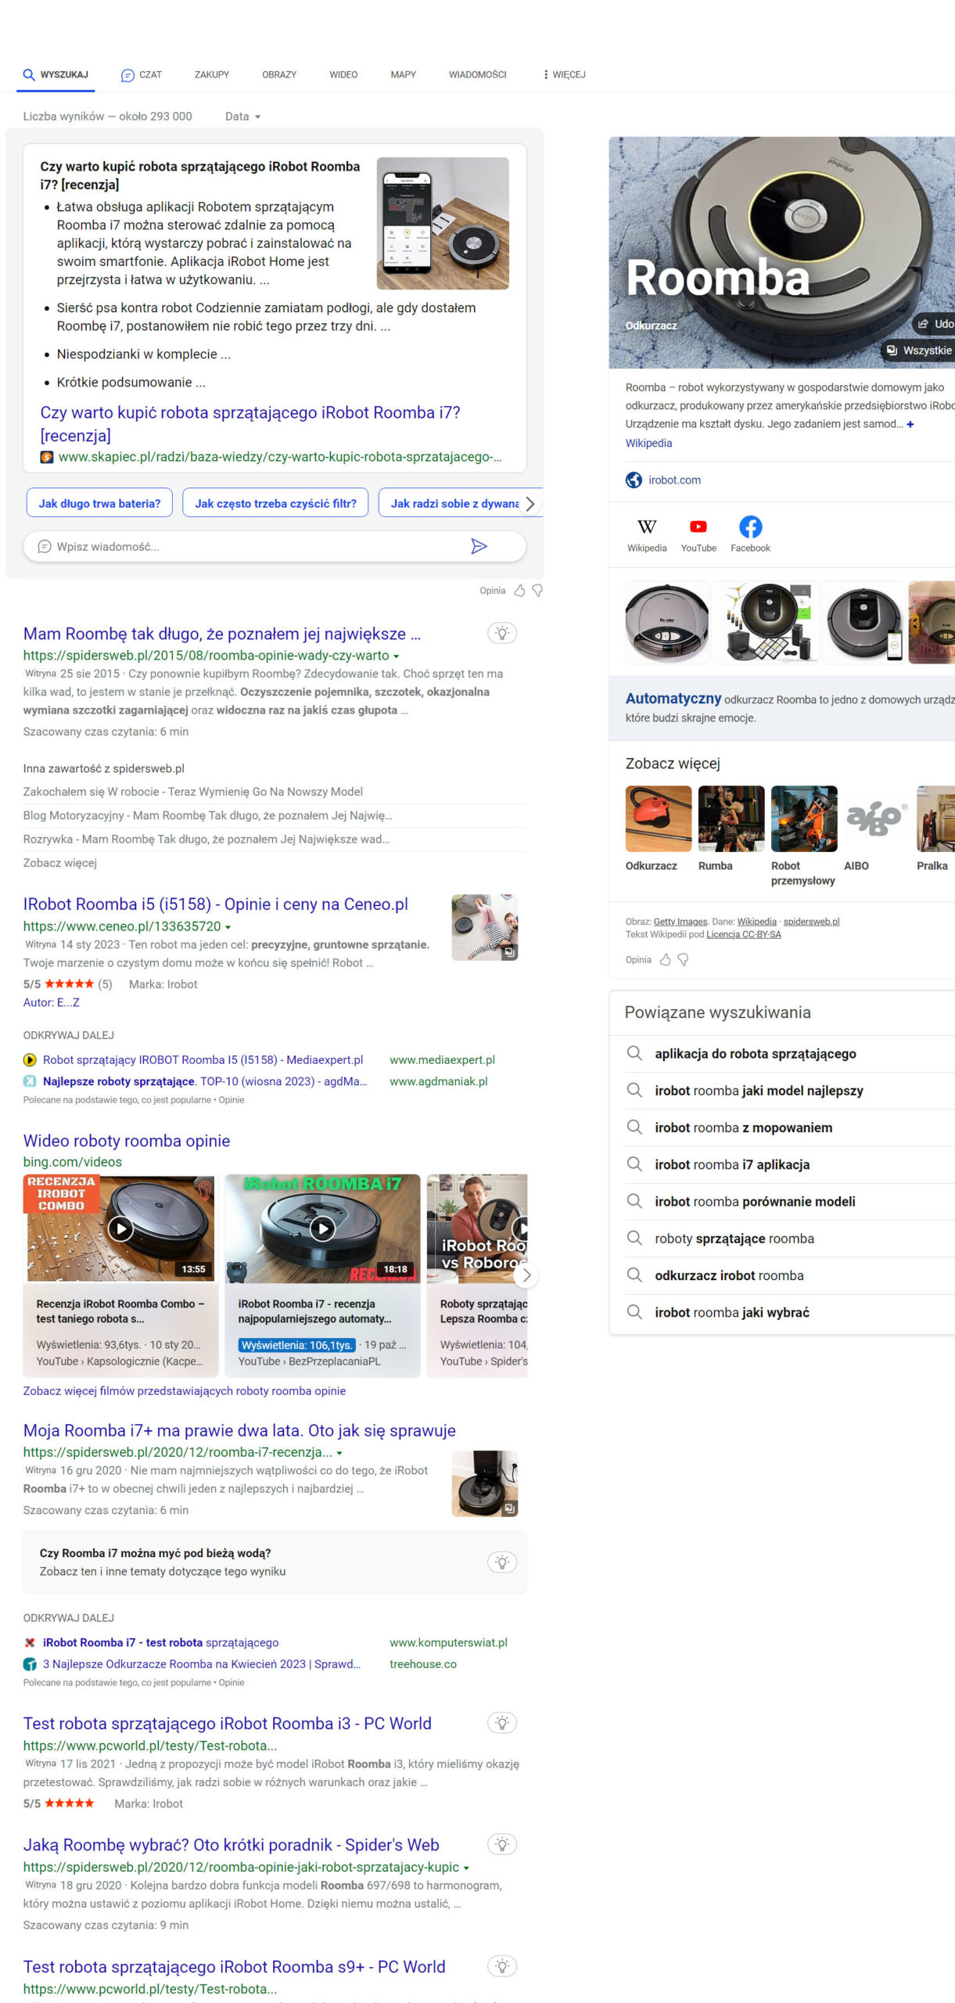
Task: Open 'IRobot Roomba i5 (i5158)' Ceneo result
Action: click(x=216, y=904)
